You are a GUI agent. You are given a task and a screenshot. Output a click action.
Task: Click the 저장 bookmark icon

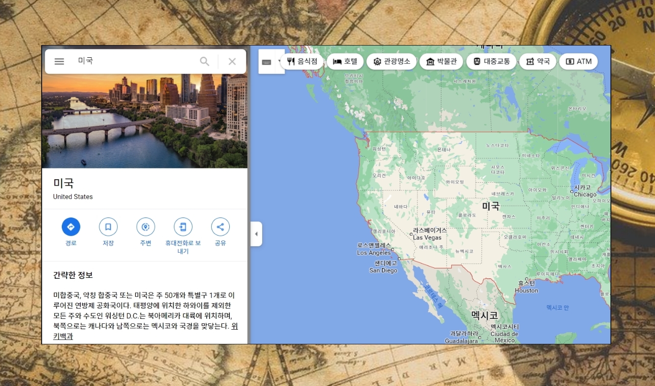tap(108, 227)
